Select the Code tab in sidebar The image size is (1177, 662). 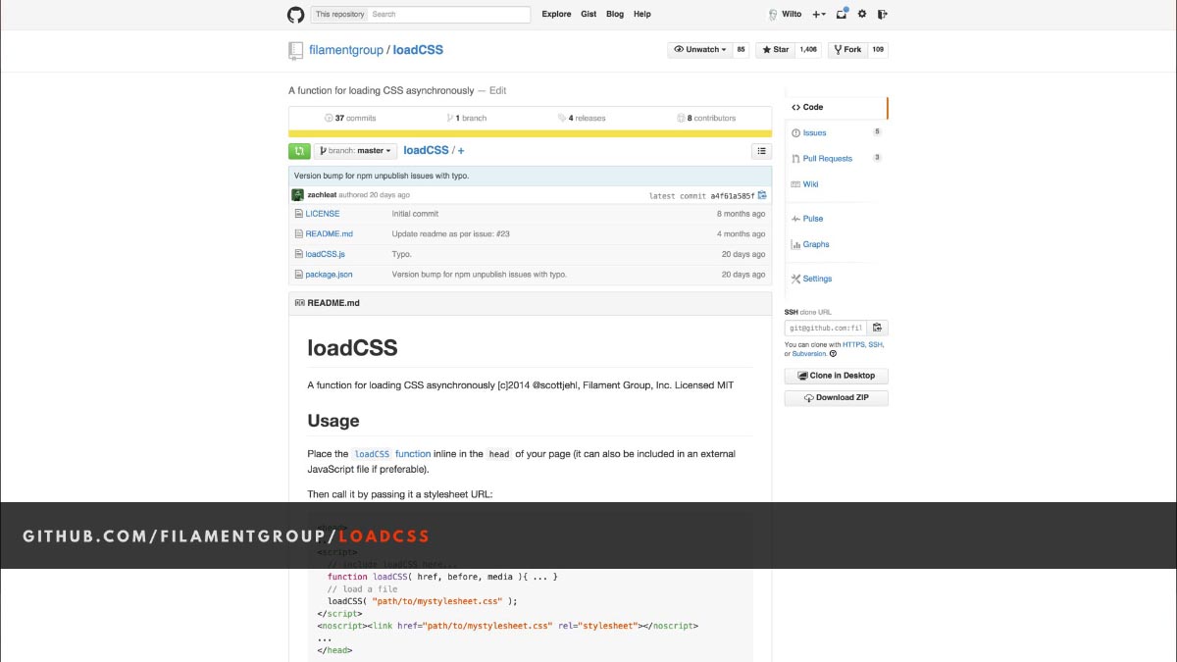836,107
